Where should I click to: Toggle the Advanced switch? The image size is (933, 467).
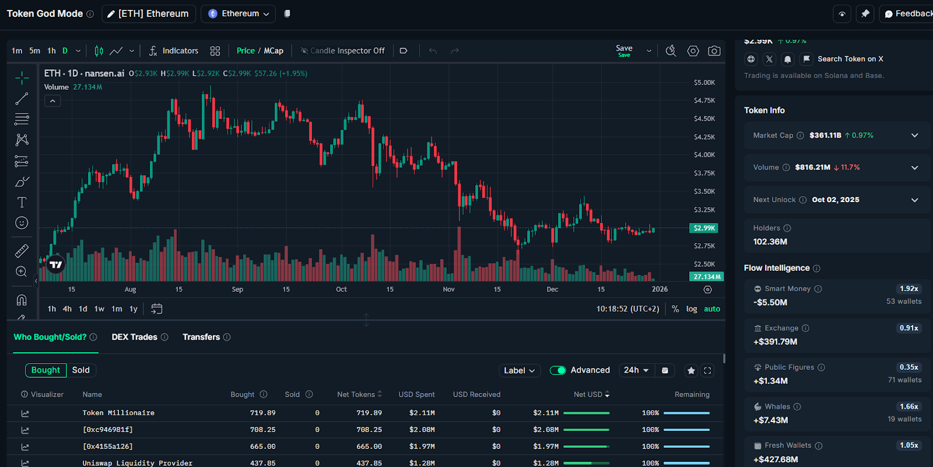pos(558,370)
